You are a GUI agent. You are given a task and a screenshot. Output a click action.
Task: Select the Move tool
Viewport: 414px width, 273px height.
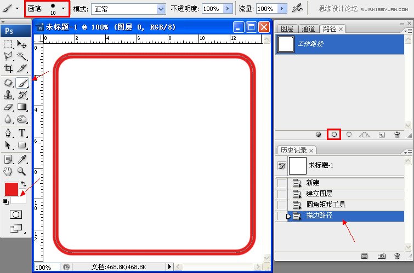coord(22,44)
